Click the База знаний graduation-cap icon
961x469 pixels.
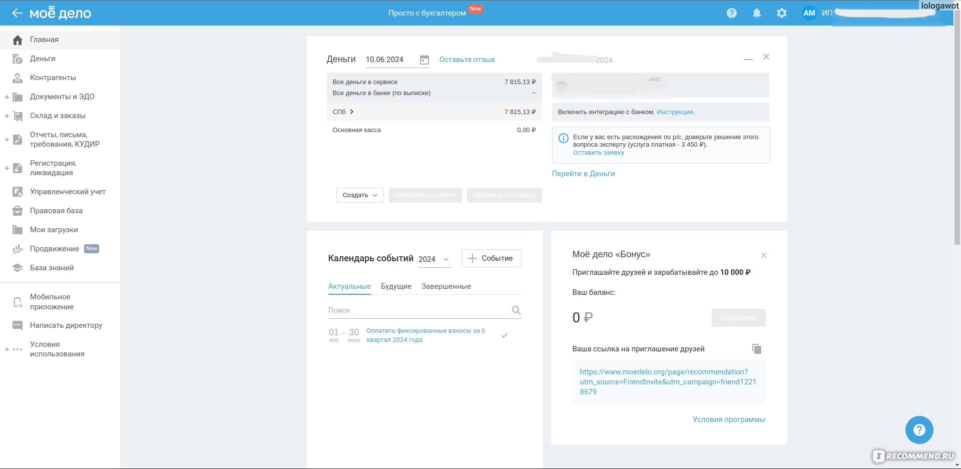click(x=18, y=268)
